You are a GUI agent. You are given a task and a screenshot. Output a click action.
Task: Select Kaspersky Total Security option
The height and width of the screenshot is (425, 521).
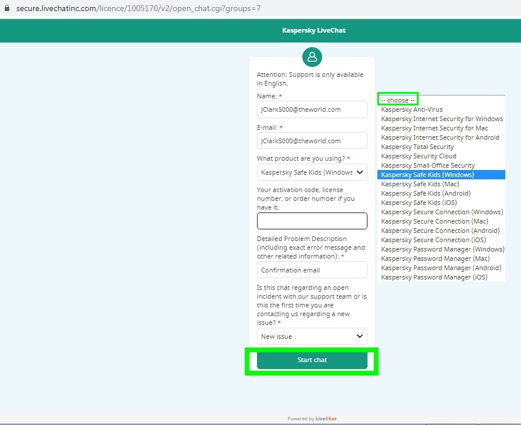(x=441, y=147)
